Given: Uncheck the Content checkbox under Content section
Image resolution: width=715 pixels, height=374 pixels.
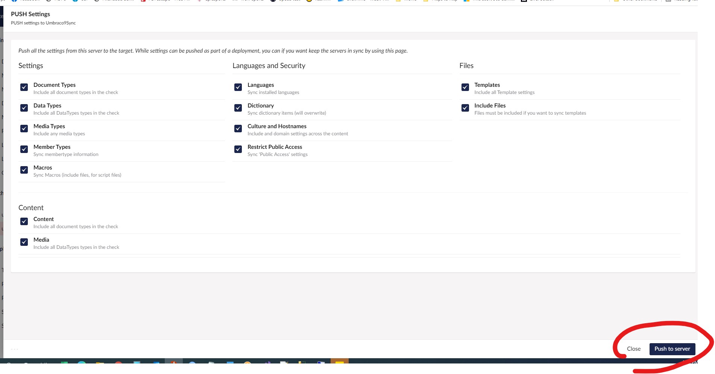Looking at the screenshot, I should 24,221.
